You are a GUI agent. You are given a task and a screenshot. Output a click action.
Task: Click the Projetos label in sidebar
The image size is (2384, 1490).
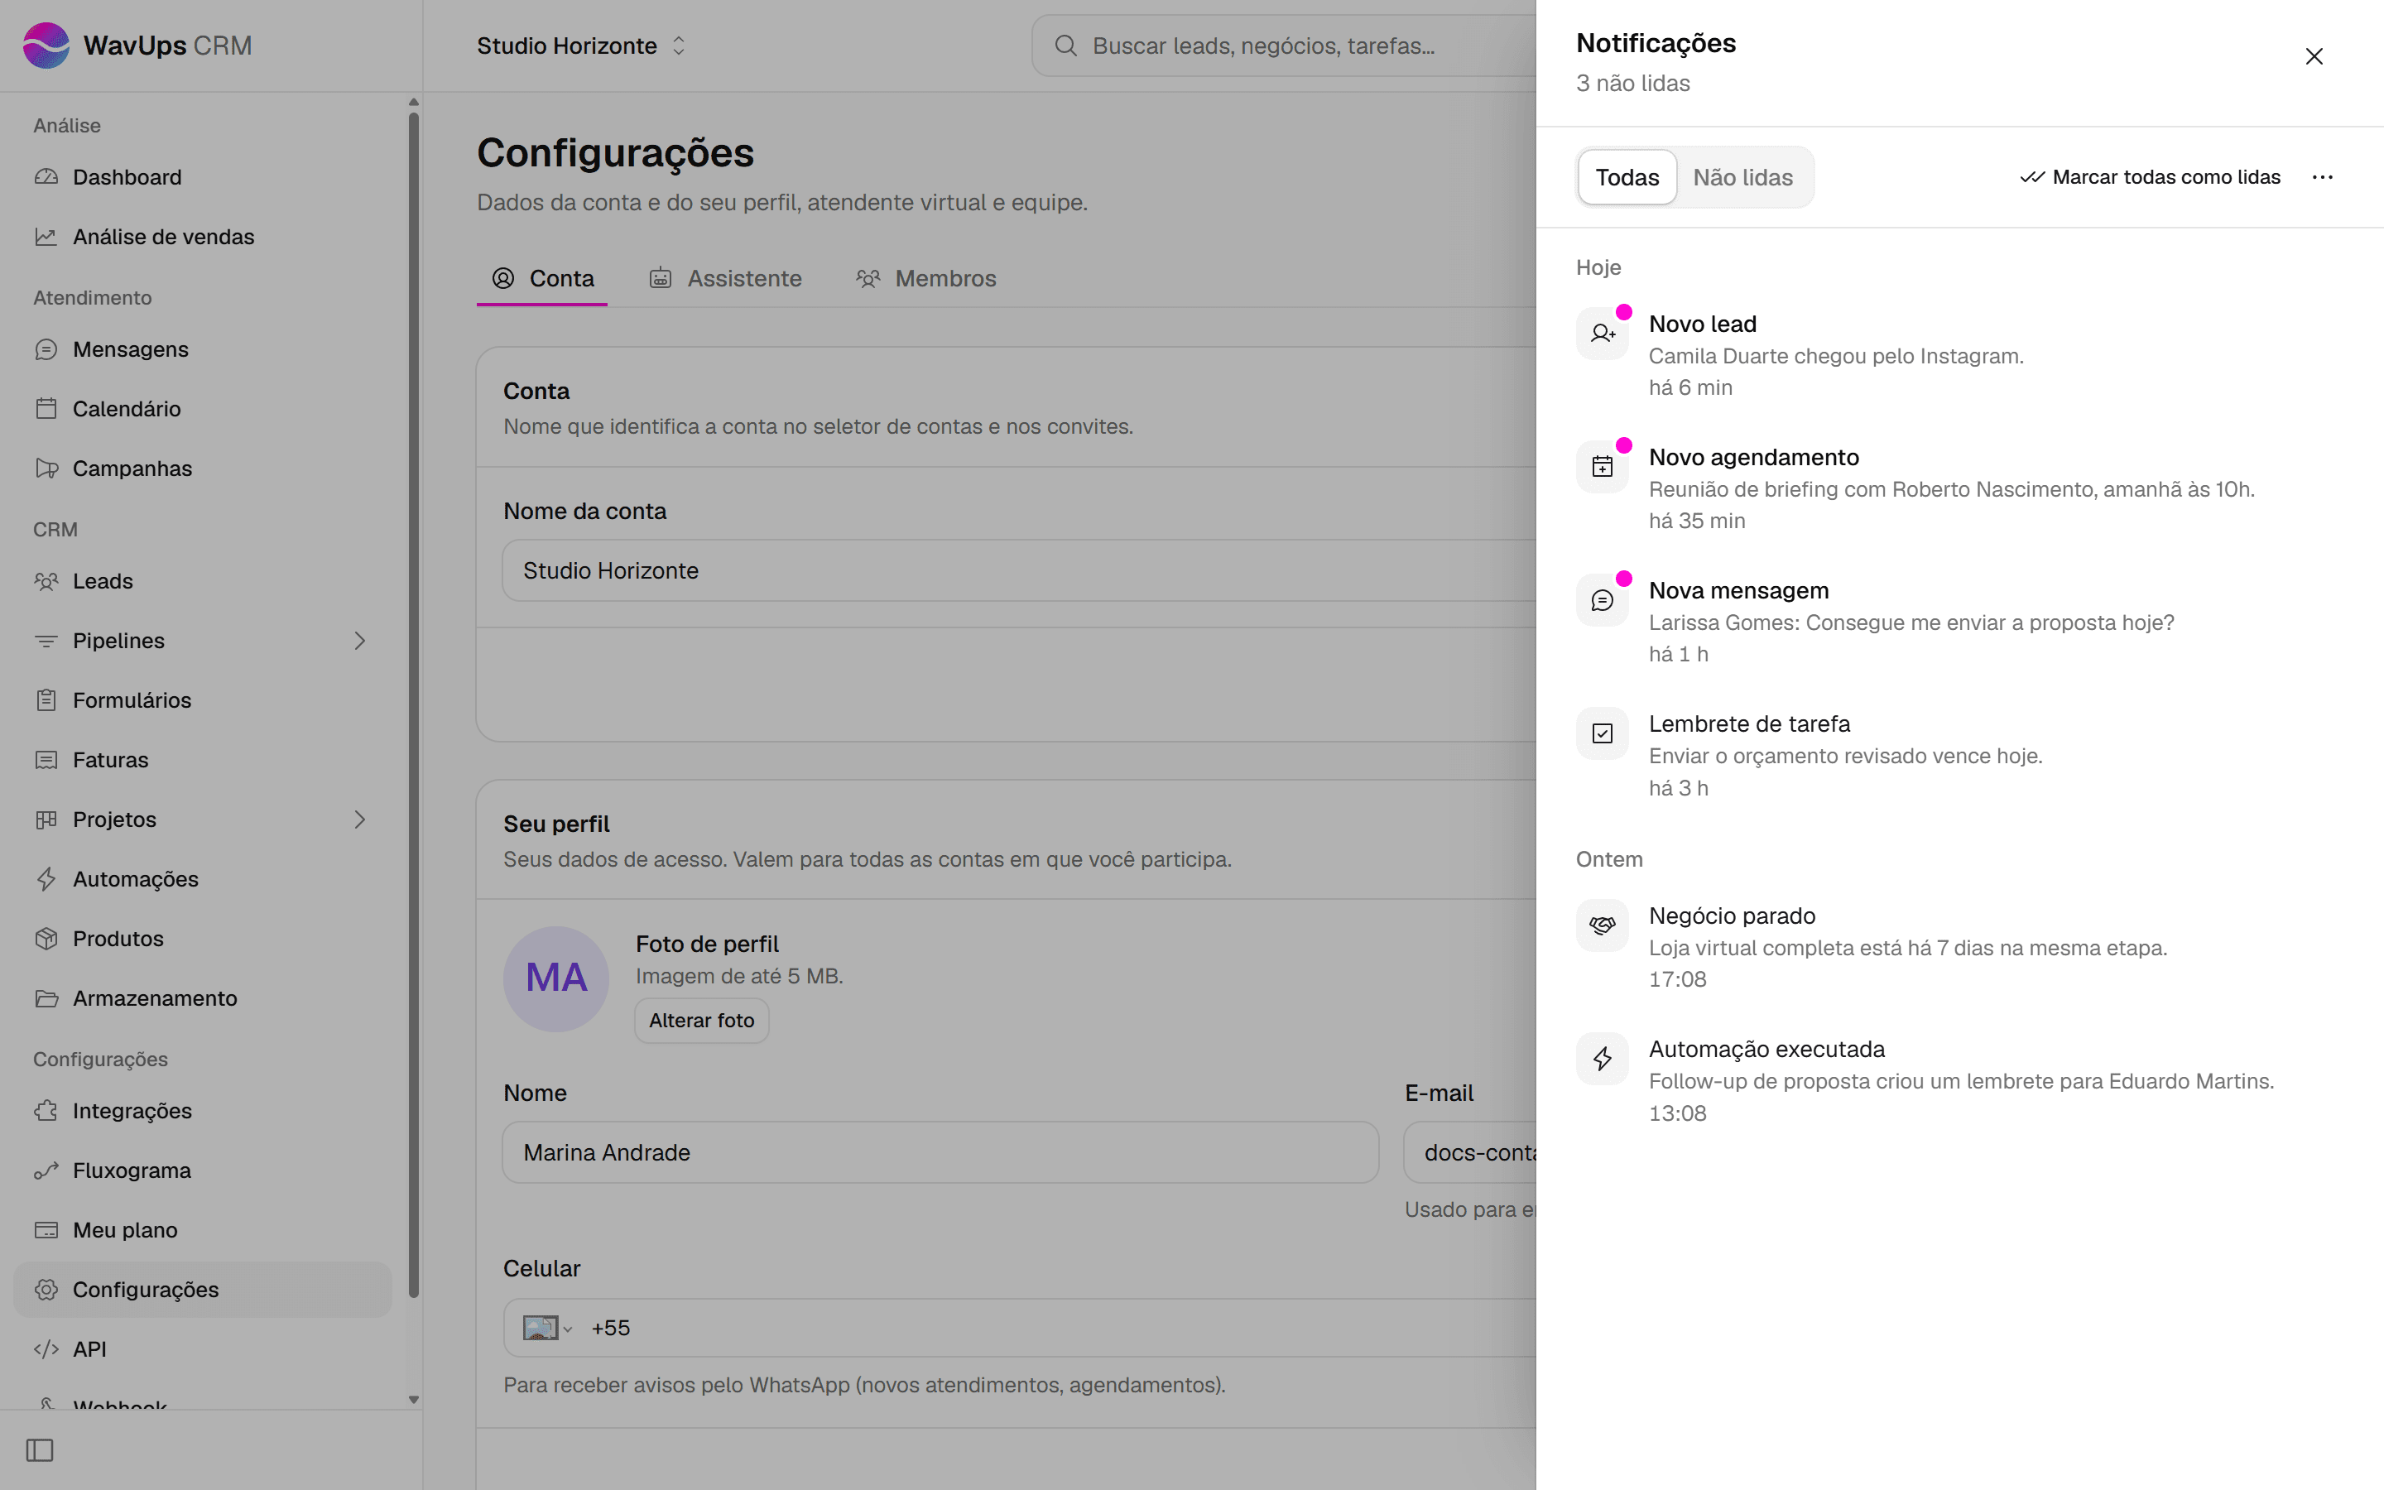(x=114, y=819)
